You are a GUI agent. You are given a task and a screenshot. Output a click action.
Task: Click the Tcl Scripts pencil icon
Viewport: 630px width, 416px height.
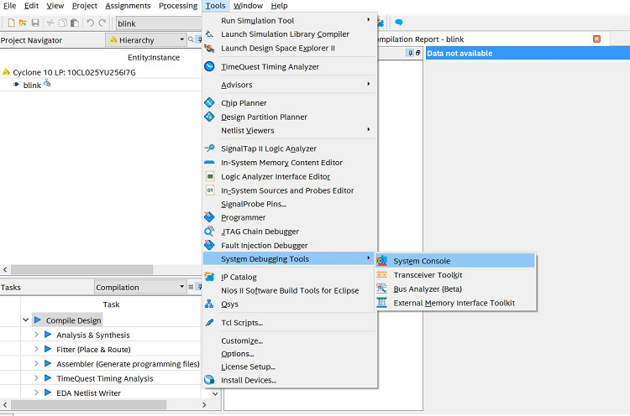click(209, 322)
